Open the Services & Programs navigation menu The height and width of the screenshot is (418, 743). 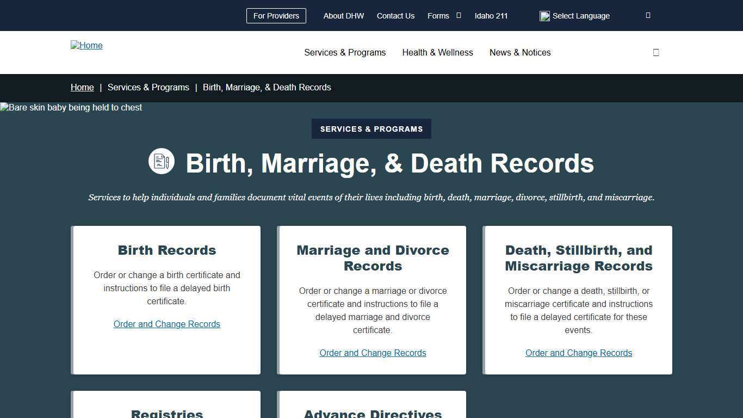click(x=345, y=52)
